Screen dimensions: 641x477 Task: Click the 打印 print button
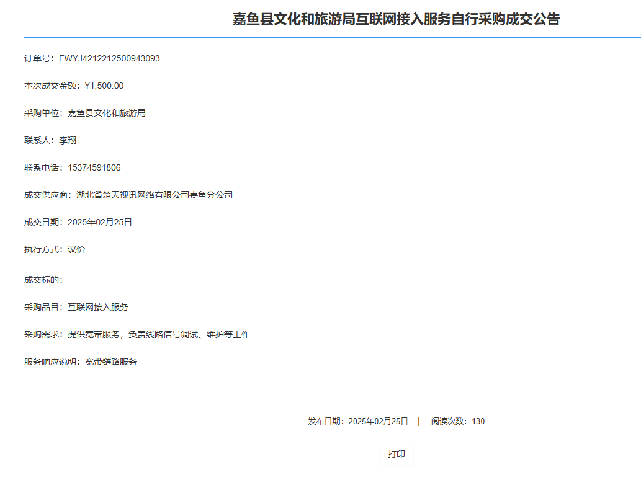396,454
